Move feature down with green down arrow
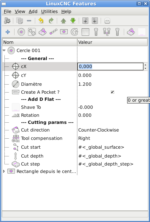Image resolution: width=150 pixels, height=222 pixels. point(73,21)
